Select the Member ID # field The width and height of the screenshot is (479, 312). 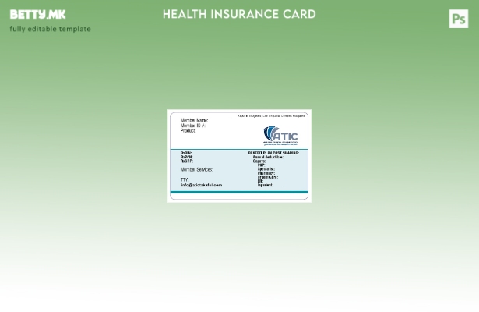tap(192, 126)
